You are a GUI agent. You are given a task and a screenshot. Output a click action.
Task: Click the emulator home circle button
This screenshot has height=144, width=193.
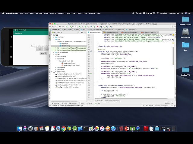click(11, 47)
